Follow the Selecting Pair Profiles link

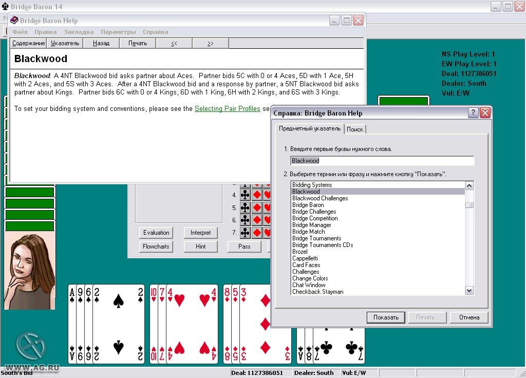coord(228,109)
